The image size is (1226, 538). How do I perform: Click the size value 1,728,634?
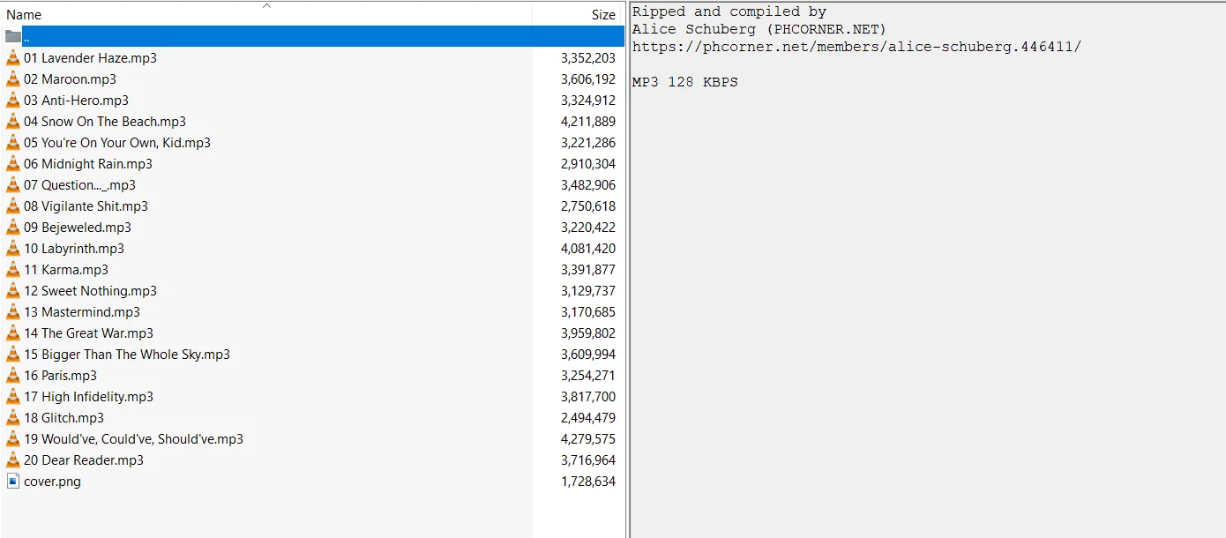(x=588, y=482)
